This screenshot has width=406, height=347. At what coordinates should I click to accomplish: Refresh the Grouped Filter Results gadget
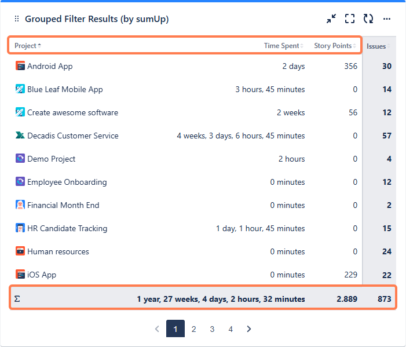368,19
